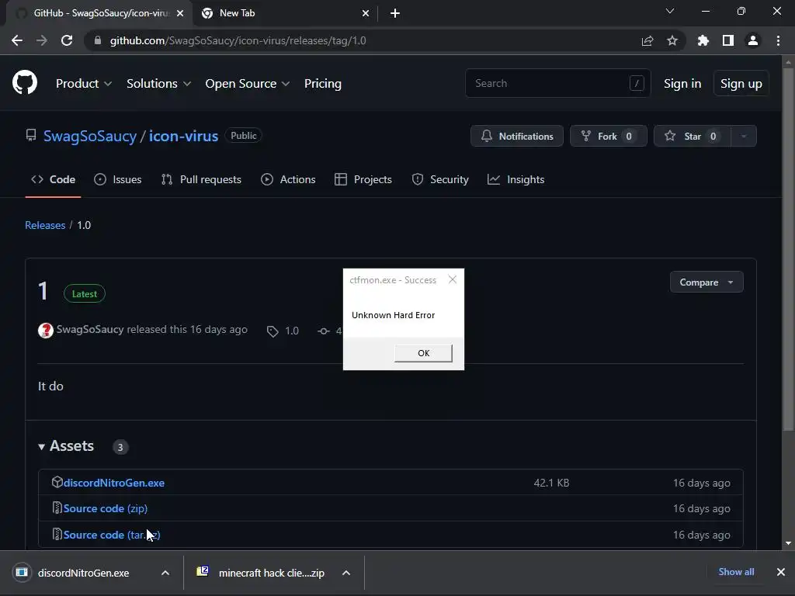The height and width of the screenshot is (596, 795).
Task: Expand options for the discordNitroGen.exe download
Action: click(165, 573)
